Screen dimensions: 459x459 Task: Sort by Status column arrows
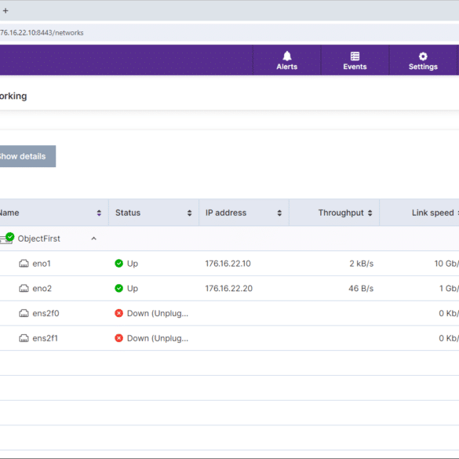189,213
